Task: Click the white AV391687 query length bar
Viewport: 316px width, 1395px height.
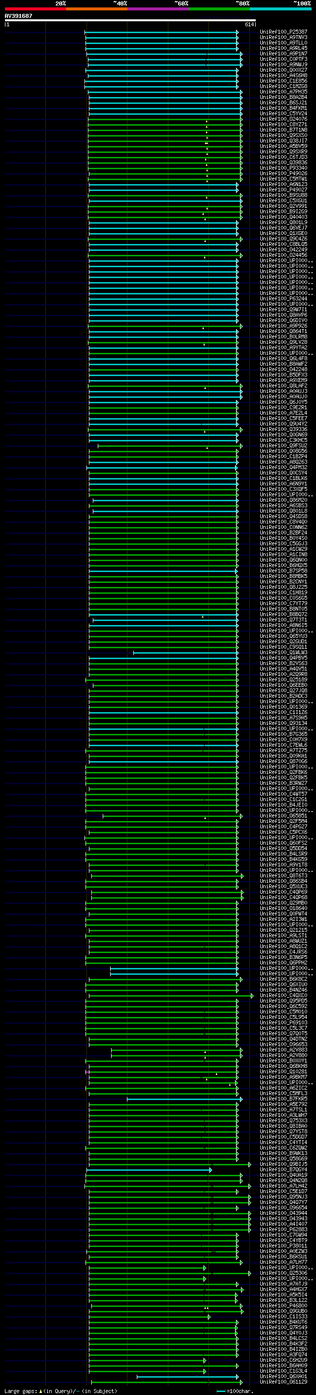Action: coord(130,20)
